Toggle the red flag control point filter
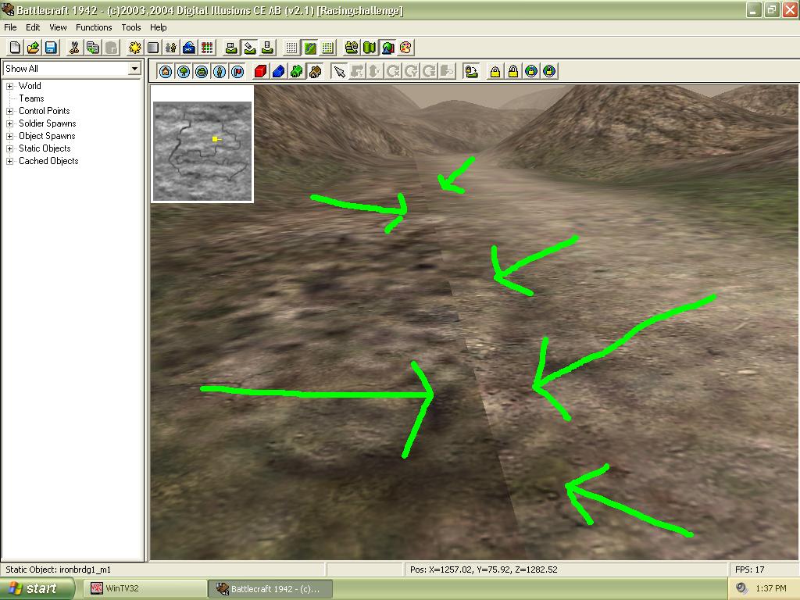Image resolution: width=800 pixels, height=600 pixels. pyautogui.click(x=238, y=72)
